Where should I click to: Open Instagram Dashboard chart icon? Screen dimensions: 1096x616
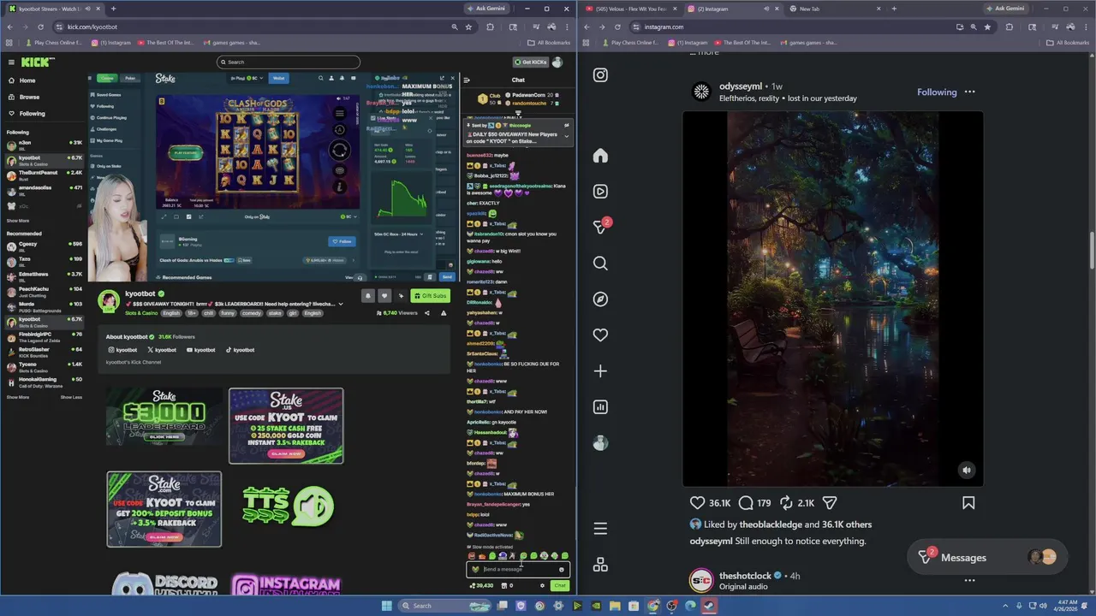[x=600, y=407]
